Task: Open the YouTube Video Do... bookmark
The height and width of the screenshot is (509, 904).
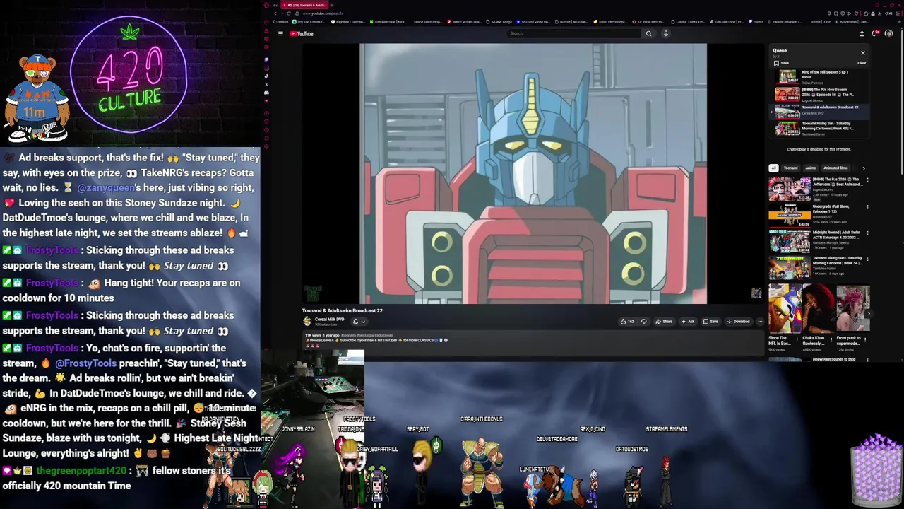Action: click(535, 22)
